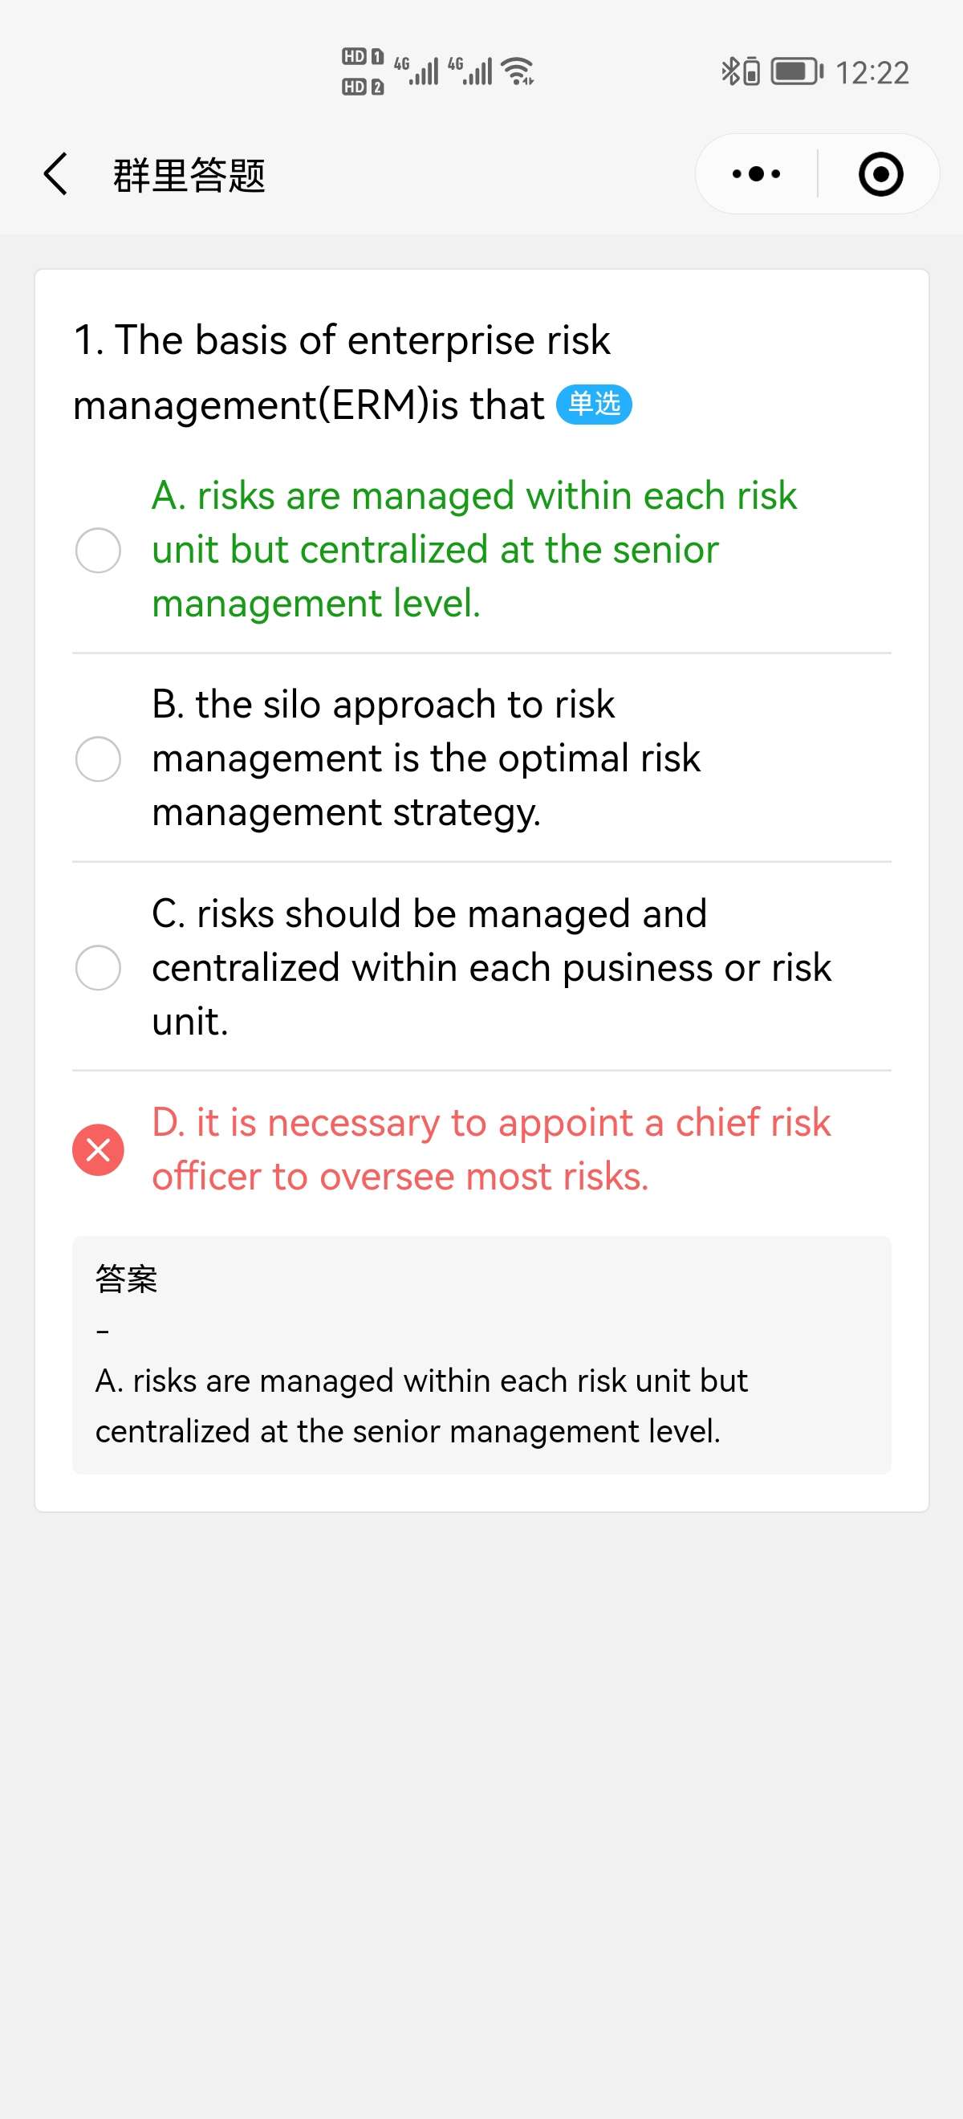Tap green option A answer text
Screen dimensions: 963x2119
coord(473,550)
